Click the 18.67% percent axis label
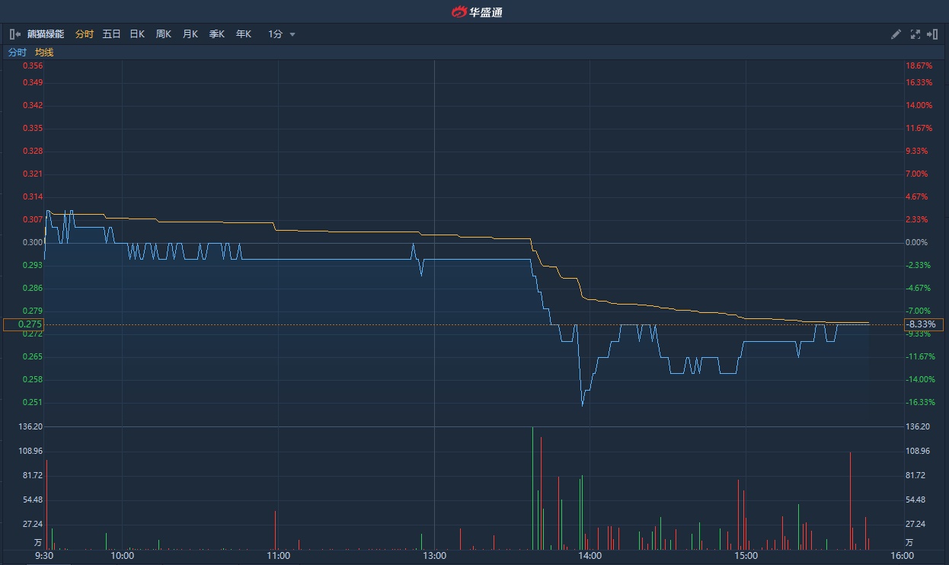 pos(919,65)
